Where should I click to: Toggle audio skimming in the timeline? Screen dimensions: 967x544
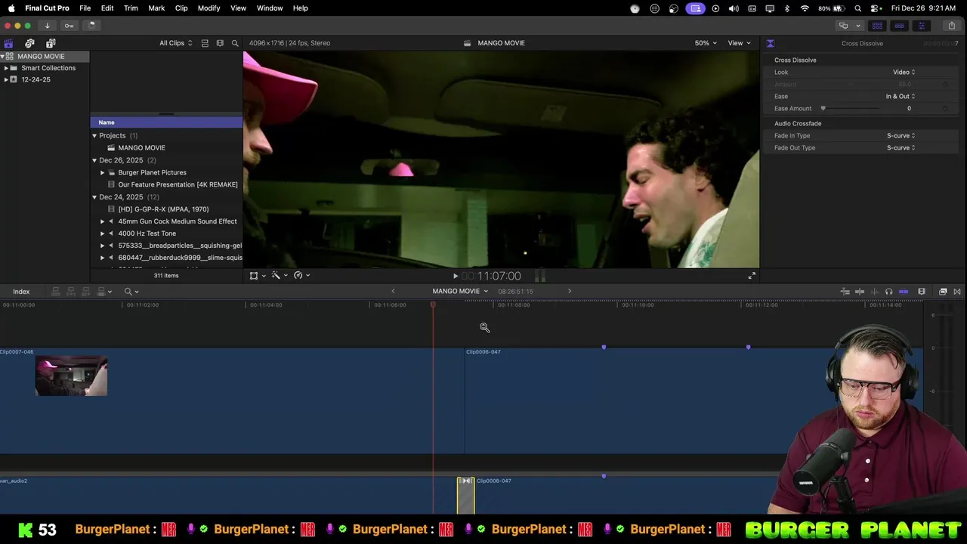pos(875,292)
